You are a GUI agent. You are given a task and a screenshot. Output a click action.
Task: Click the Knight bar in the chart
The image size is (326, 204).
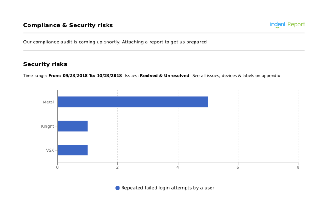pyautogui.click(x=72, y=126)
